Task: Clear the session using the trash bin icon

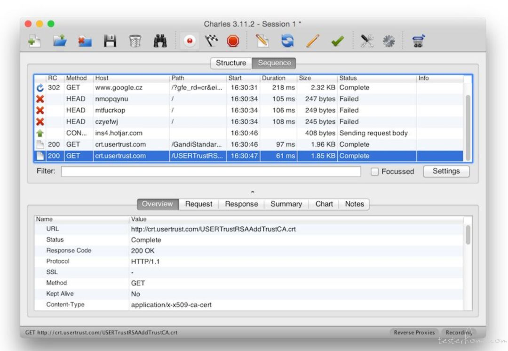Action: tap(135, 41)
